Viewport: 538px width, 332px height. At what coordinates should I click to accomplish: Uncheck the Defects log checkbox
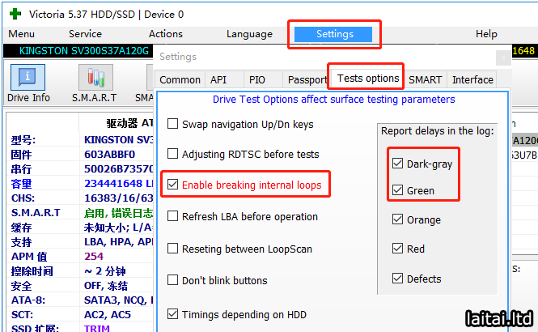pyautogui.click(x=397, y=279)
